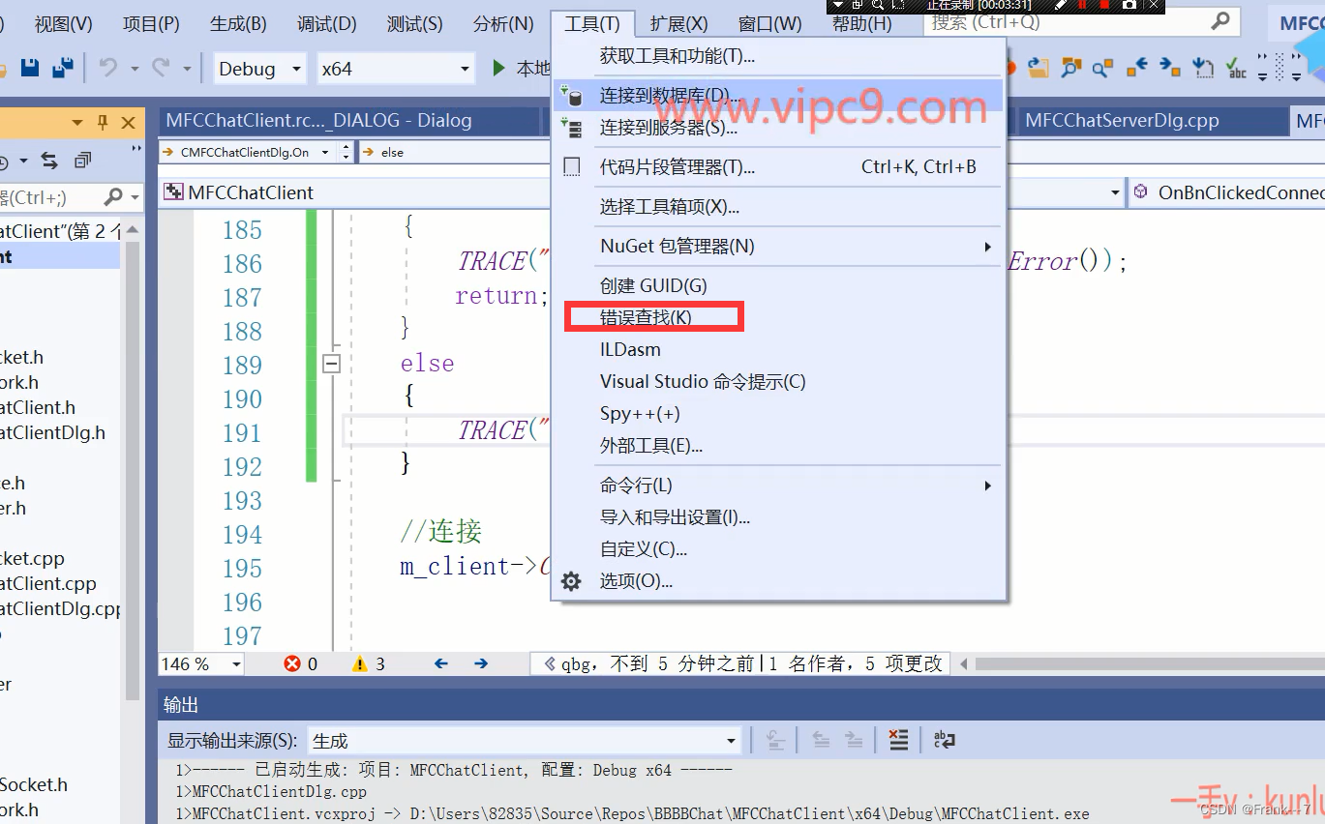Select 导入和导出设置(I) menu entry

pos(779,517)
